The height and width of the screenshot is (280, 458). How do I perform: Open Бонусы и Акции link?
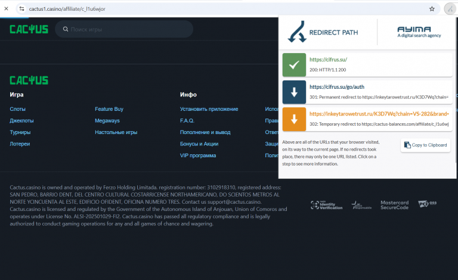click(x=199, y=144)
